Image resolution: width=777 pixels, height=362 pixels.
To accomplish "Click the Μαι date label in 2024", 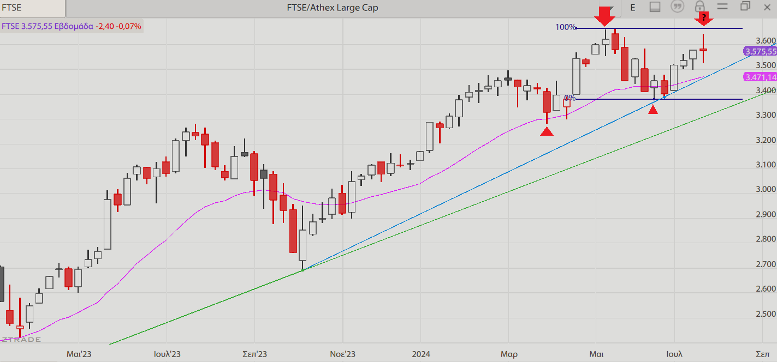I will (x=596, y=354).
